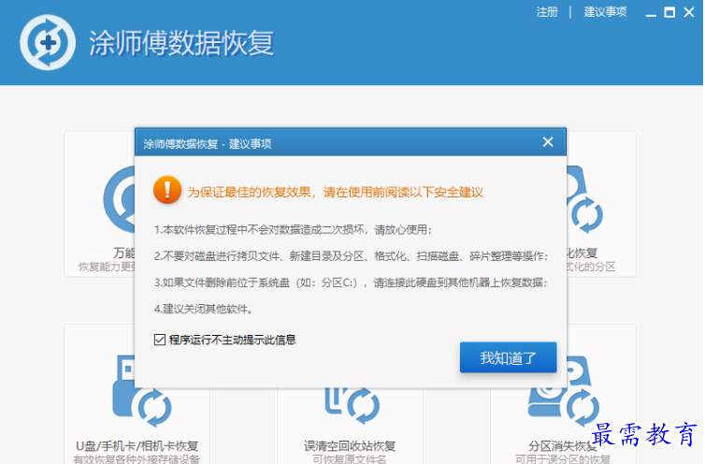This screenshot has width=705, height=464.
Task: Click advice line 3 about 系统盘
Action: tap(351, 283)
